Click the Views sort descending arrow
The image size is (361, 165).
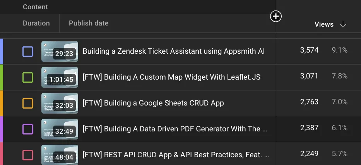(343, 24)
